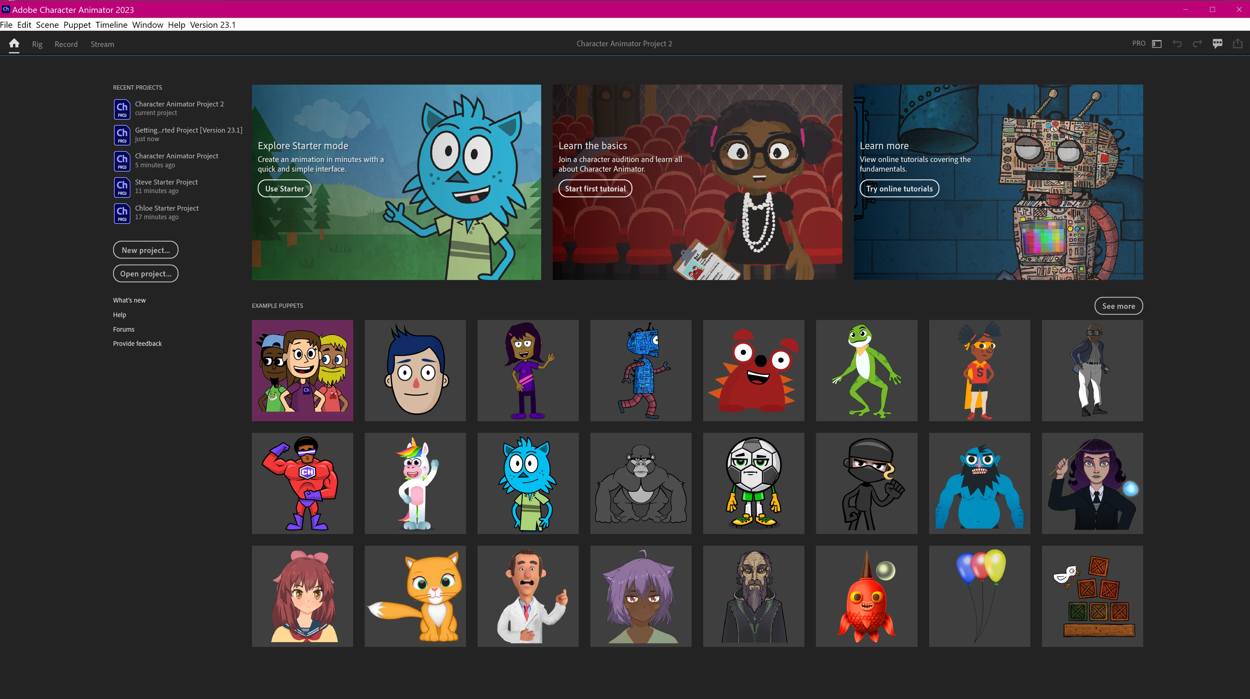This screenshot has height=699, width=1250.
Task: Click the export share icon top right
Action: (x=1238, y=44)
